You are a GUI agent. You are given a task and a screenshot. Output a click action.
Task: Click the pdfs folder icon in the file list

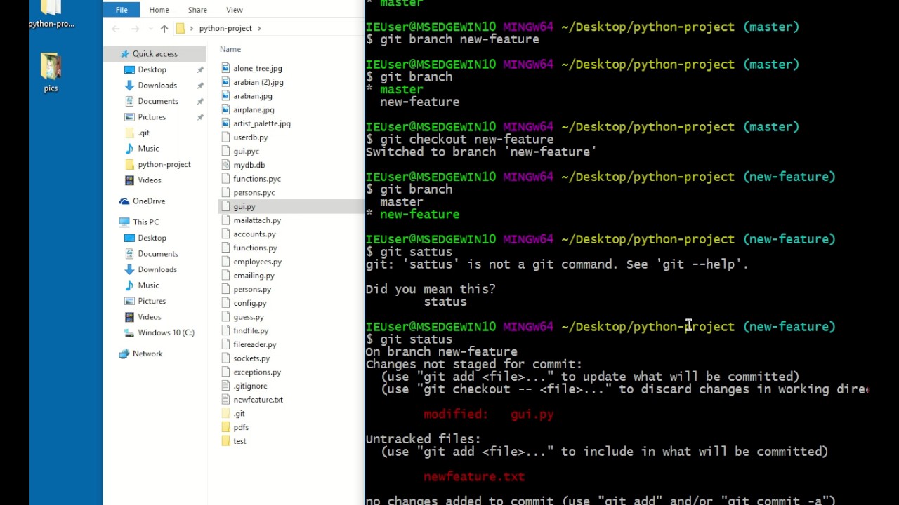tap(225, 427)
